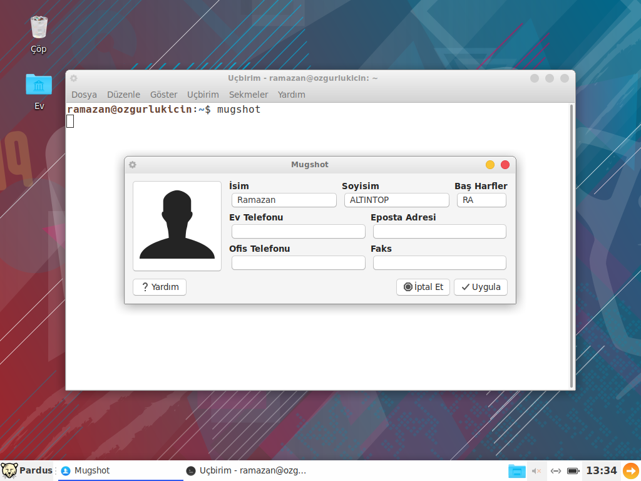Open the Pardus start menu
Screen dimensions: 641x481
tap(26, 470)
